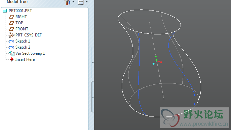Select Sketch 2 in model tree
The width and height of the screenshot is (231, 130).
(23, 47)
